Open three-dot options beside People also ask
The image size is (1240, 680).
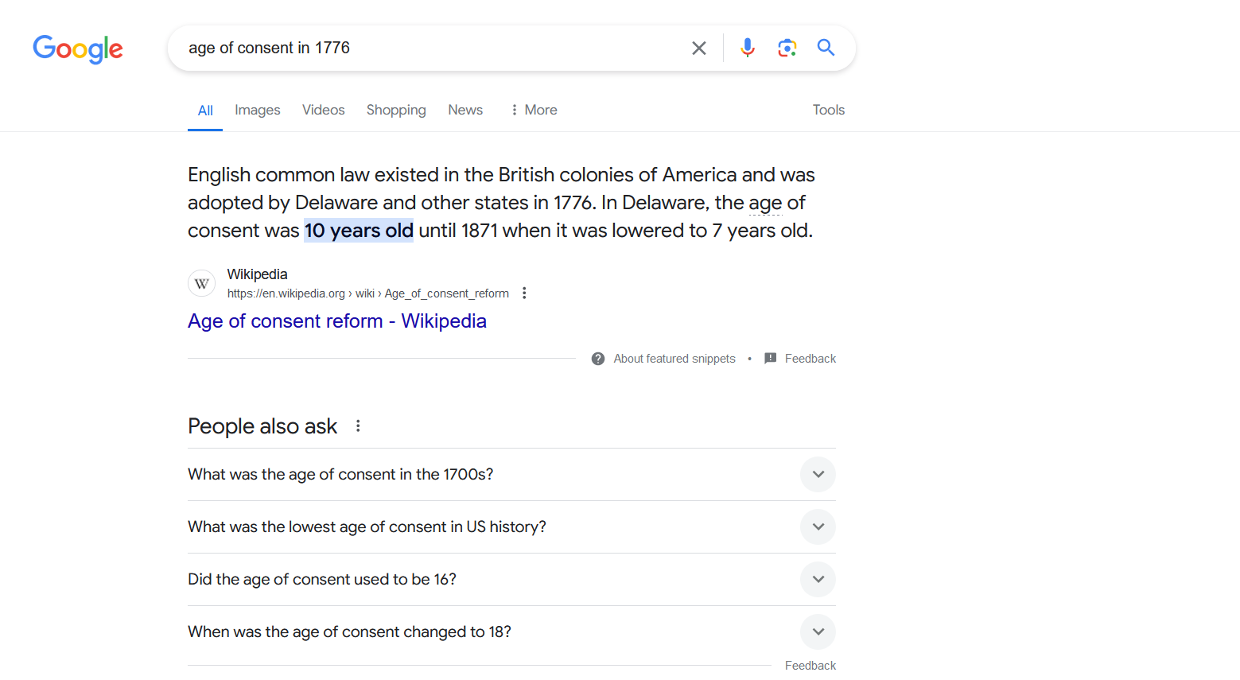click(x=358, y=426)
